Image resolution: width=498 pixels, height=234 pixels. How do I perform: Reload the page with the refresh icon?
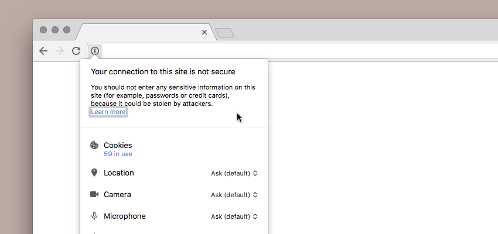tap(76, 51)
